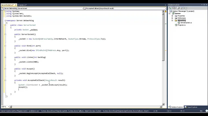Click on '_socket.Listen(500);' in the code
The width and height of the screenshot is (208, 116).
[x=29, y=62]
